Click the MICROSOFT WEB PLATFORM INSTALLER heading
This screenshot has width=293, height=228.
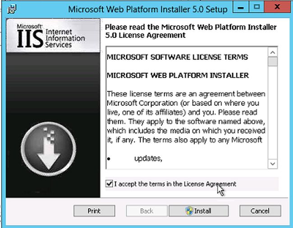(178, 75)
